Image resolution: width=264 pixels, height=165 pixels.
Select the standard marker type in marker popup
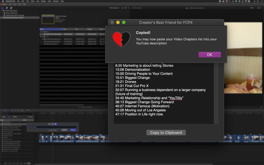(x=49, y=124)
